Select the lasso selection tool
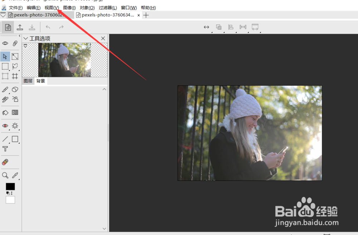 pyautogui.click(x=15, y=66)
